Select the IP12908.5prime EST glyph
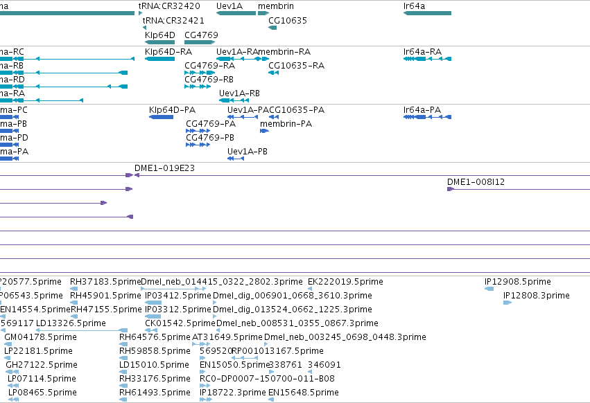This screenshot has height=403, width=590. [489, 289]
